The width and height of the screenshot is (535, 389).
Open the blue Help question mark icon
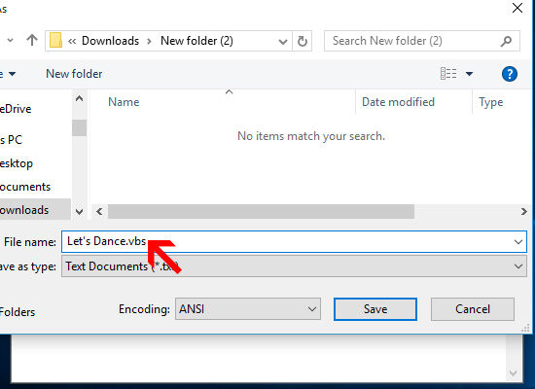(510, 74)
